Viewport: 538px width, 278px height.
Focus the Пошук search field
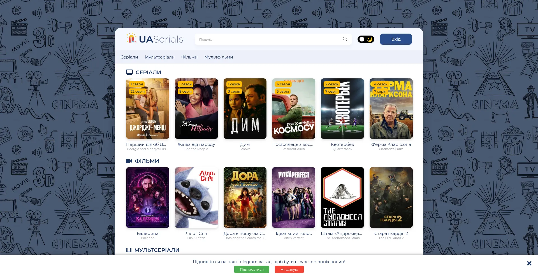[x=268, y=39]
